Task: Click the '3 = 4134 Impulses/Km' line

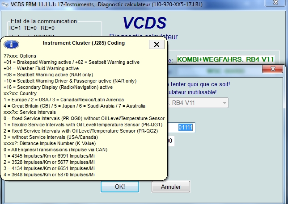Action: pos(49,168)
